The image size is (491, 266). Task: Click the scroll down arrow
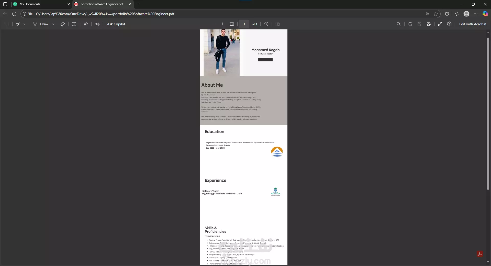click(x=488, y=262)
